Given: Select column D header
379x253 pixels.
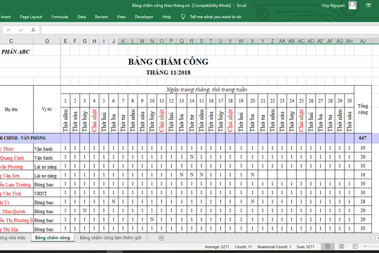Looking at the screenshot, I should 47,41.
